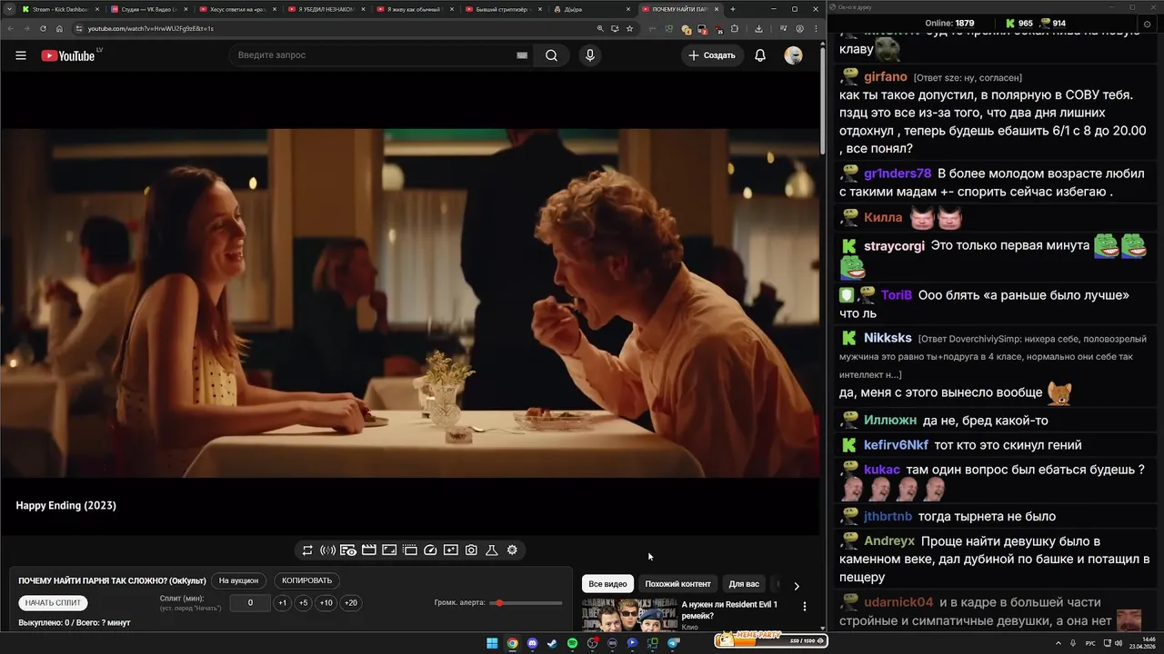This screenshot has width=1164, height=654.
Task: Click username girfano in chat
Action: click(886, 77)
